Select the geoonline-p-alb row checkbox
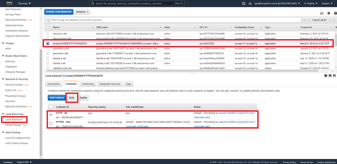Screen dimensions: 337x164 coord(48,49)
